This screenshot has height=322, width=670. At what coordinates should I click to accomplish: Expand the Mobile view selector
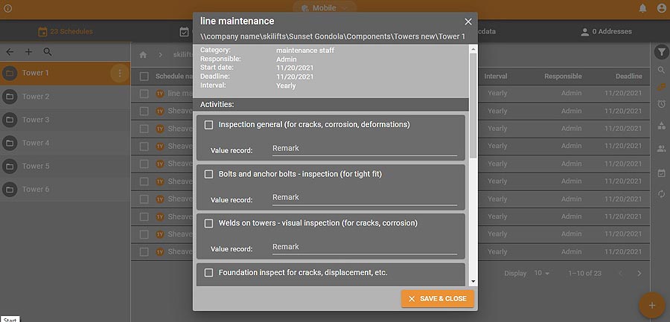click(x=324, y=8)
